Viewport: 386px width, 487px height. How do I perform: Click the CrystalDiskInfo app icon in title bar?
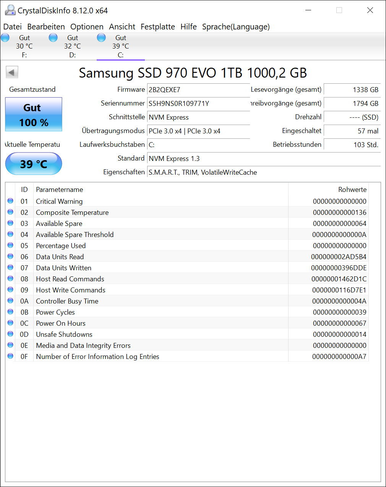pos(10,10)
